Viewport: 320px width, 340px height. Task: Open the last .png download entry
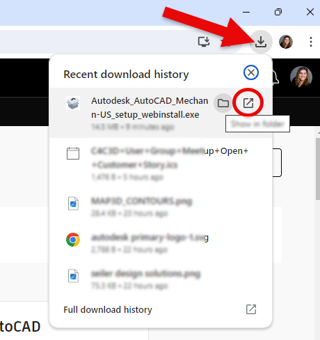tap(161, 279)
